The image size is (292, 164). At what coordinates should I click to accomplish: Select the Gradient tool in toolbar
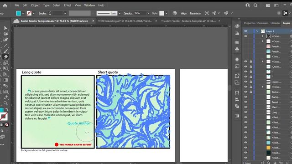[x=5, y=80]
